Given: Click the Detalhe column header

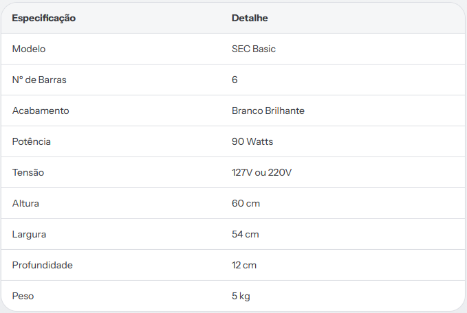Looking at the screenshot, I should 250,18.
